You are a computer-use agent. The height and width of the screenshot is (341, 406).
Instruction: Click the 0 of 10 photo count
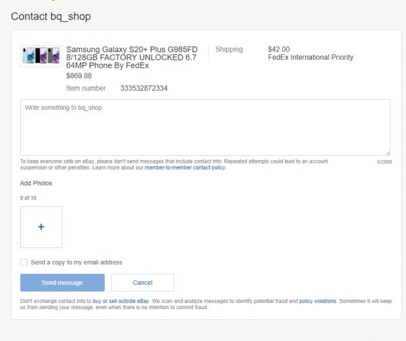[x=28, y=198]
